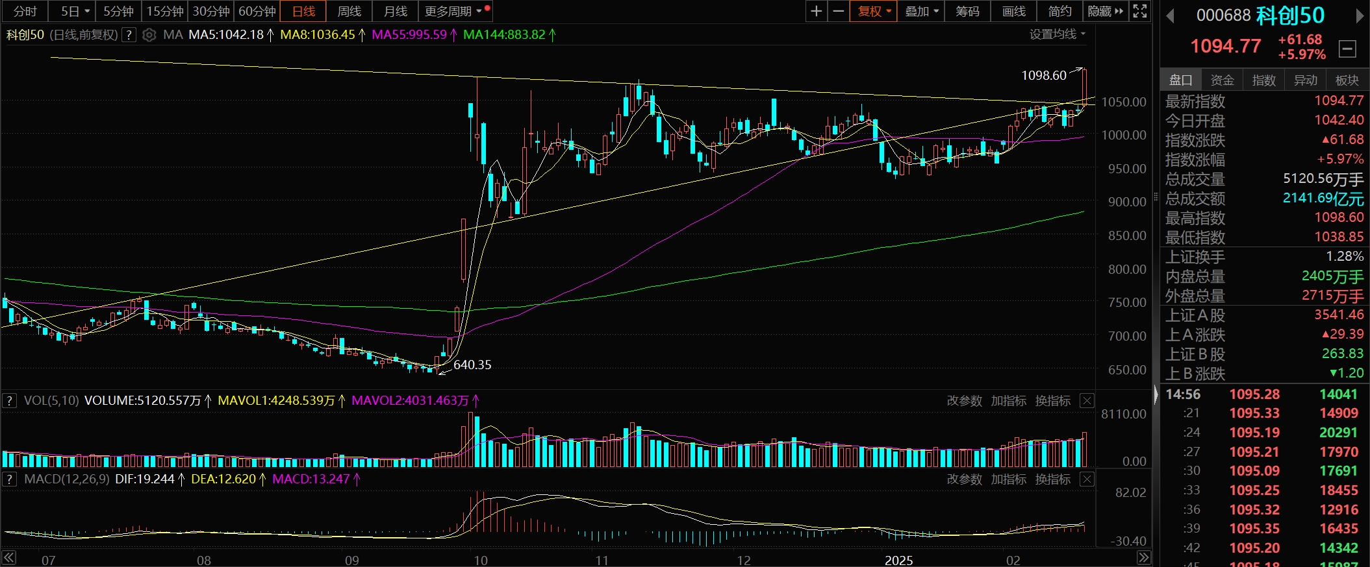
Task: Open MA indicator settings gear icon
Action: coord(149,35)
